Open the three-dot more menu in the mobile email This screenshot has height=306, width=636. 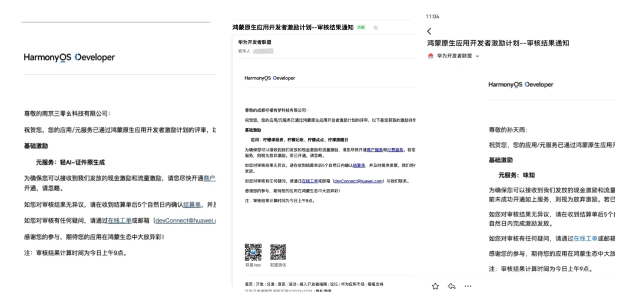pos(468,286)
